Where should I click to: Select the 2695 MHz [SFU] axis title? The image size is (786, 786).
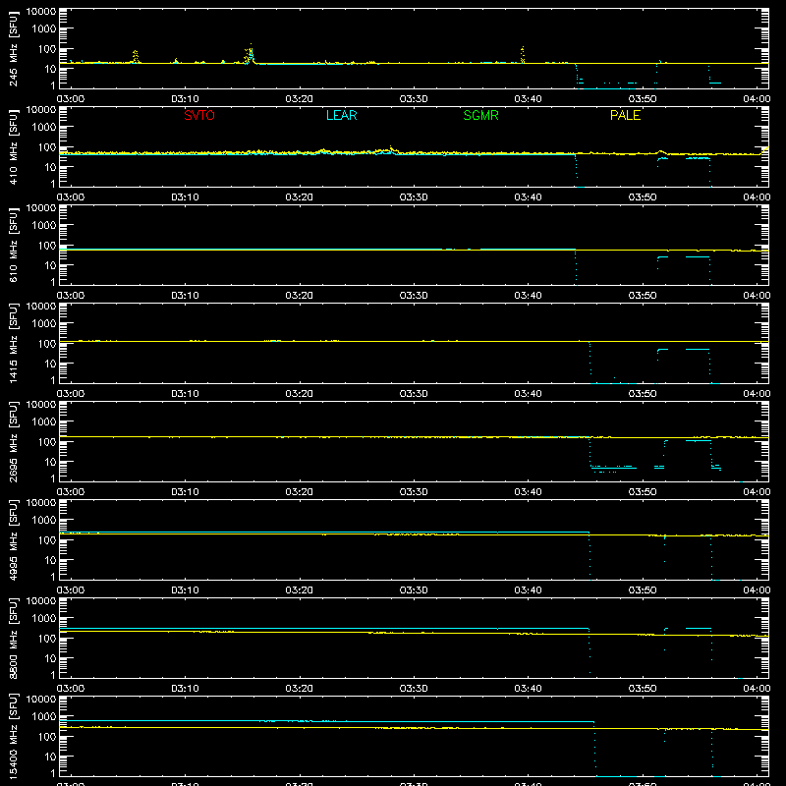click(x=13, y=441)
